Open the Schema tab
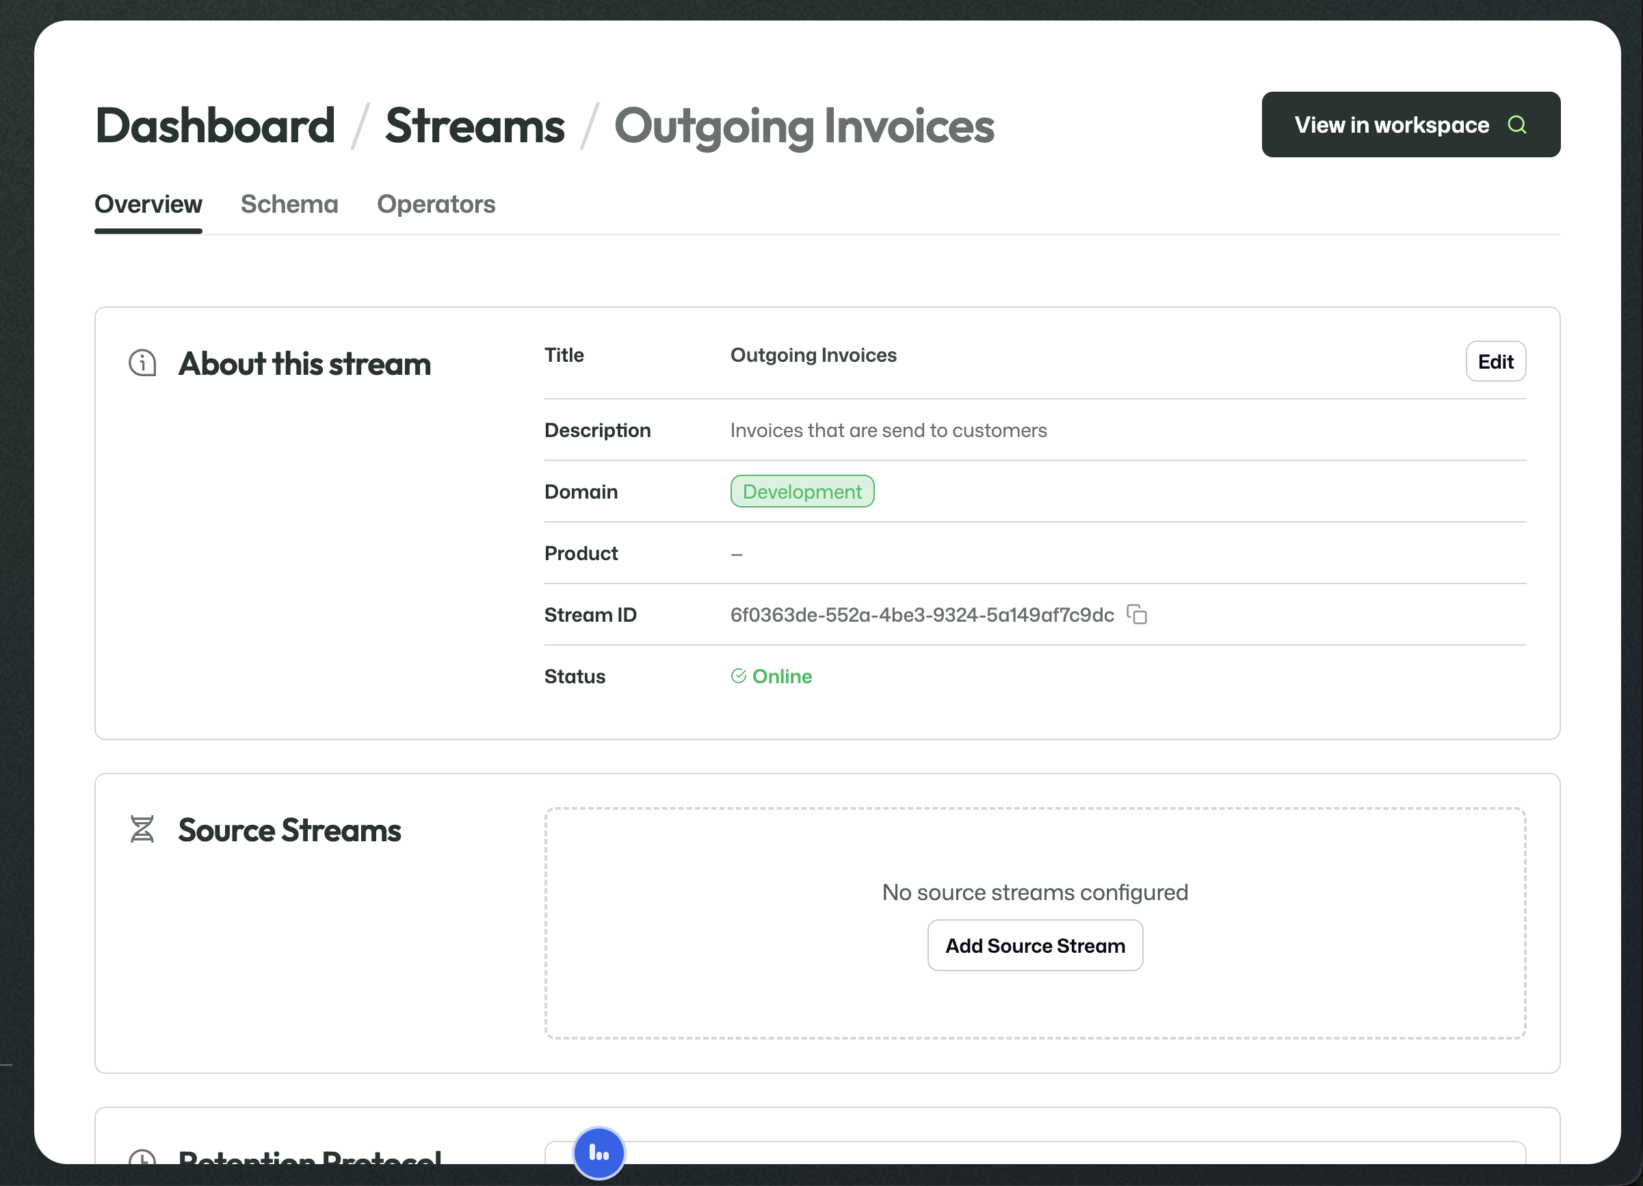 (289, 205)
